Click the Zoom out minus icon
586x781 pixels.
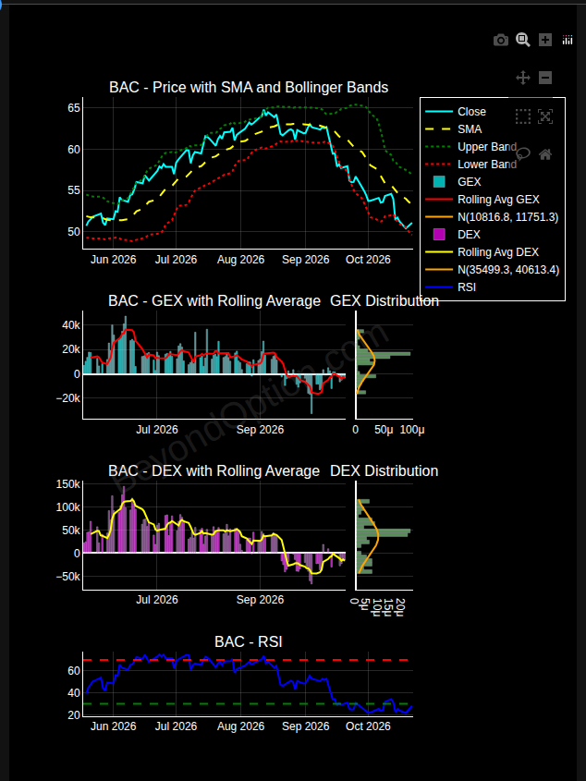pos(545,78)
